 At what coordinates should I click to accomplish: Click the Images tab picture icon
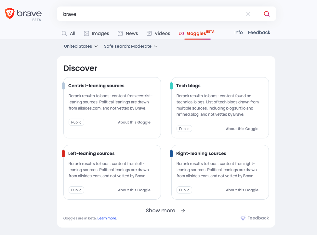(86, 33)
